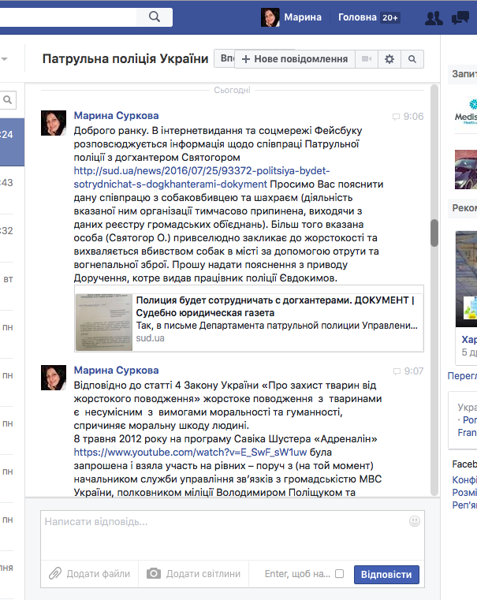Open link preview Полиция будет сотрудничать
This screenshot has width=477, height=600.
click(249, 319)
